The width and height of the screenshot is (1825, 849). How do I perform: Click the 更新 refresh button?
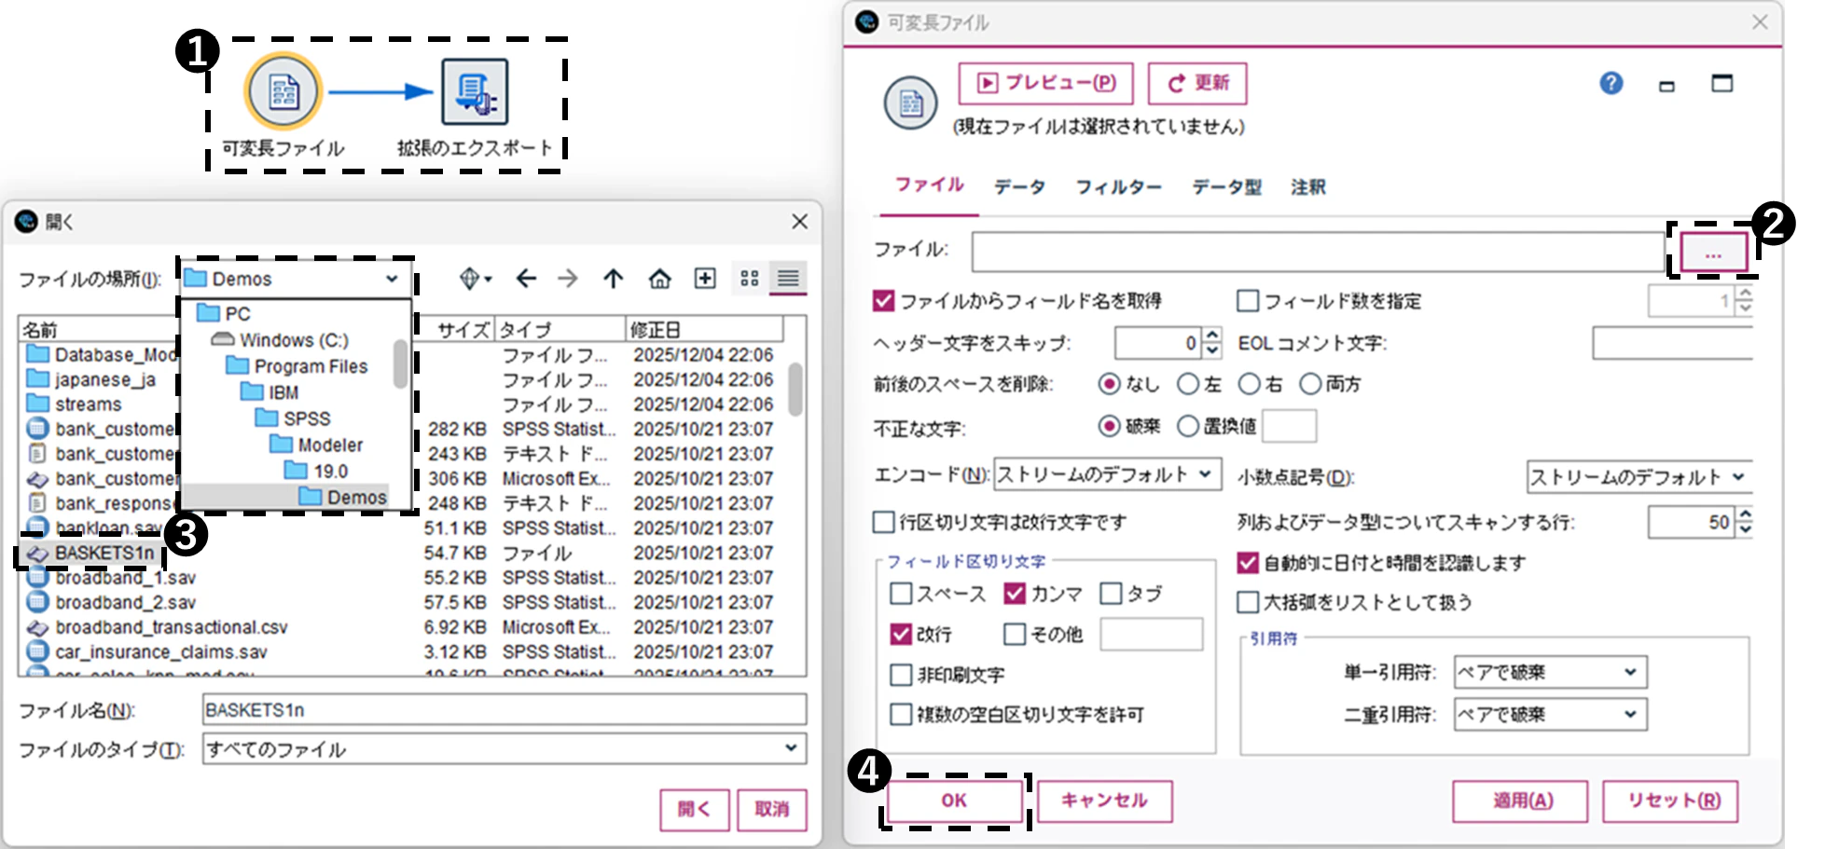[x=1197, y=83]
